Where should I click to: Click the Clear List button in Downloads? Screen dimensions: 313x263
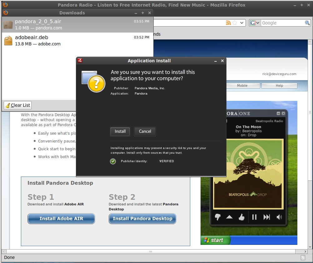[x=18, y=105]
